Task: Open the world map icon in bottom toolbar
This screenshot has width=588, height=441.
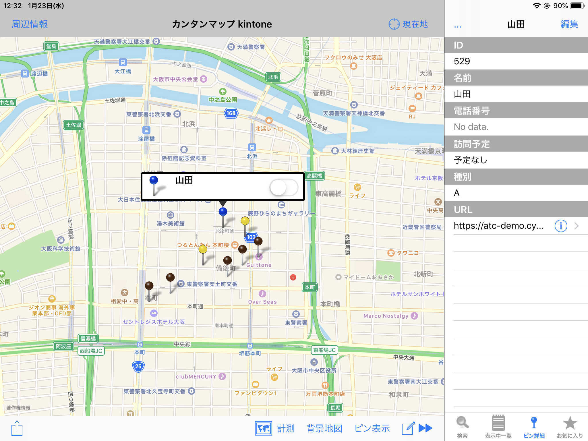Action: coord(264,428)
